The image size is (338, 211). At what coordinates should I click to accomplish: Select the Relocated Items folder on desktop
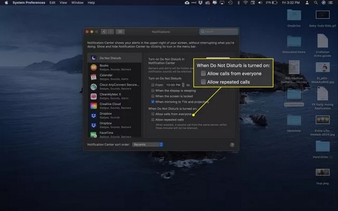(294, 41)
